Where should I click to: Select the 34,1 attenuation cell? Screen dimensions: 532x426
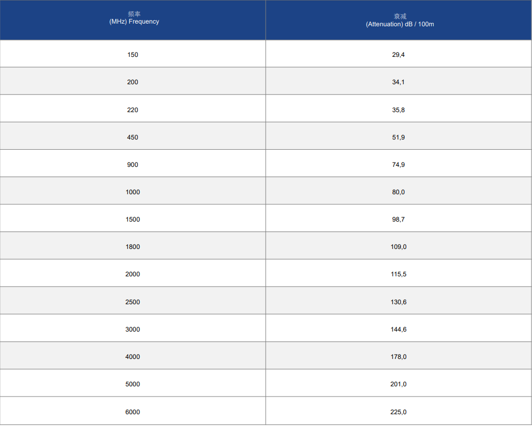click(399, 81)
